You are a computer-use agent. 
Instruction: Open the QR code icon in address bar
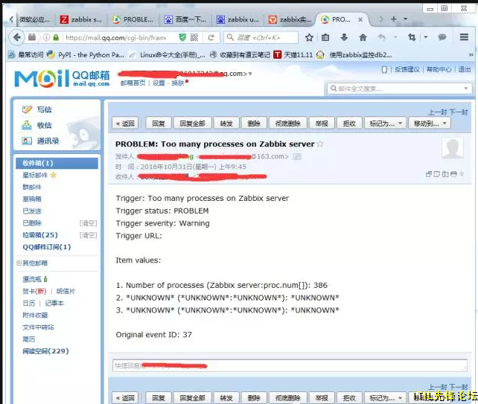[x=194, y=37]
